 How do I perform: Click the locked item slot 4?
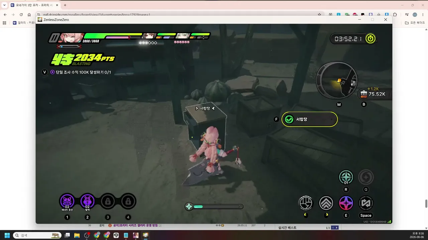(x=128, y=201)
